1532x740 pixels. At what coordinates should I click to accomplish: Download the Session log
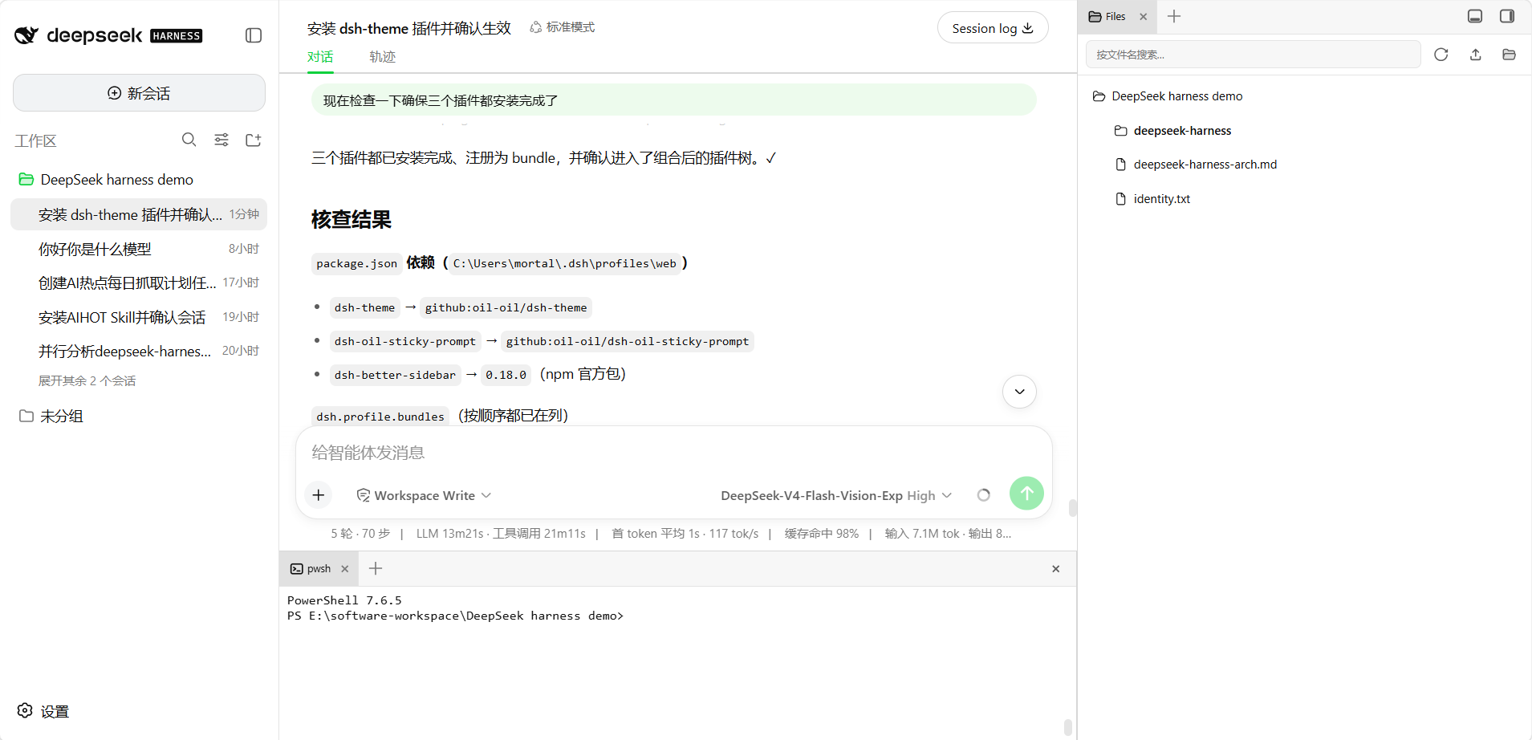pyautogui.click(x=993, y=28)
